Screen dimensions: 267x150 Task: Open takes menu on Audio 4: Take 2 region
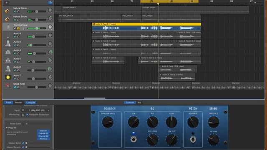click(x=93, y=49)
